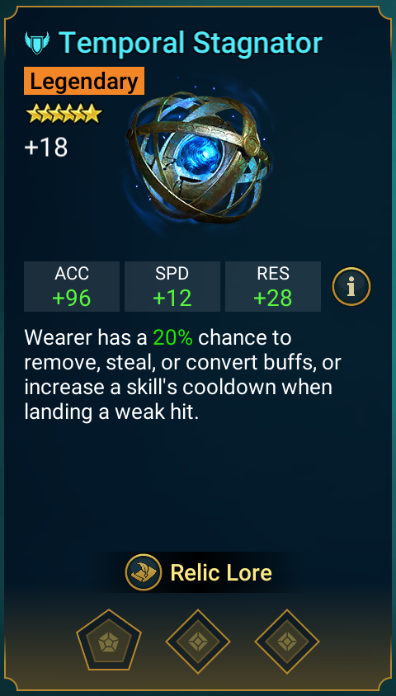Click the green +12 speed value
This screenshot has height=696, width=396.
click(x=172, y=299)
